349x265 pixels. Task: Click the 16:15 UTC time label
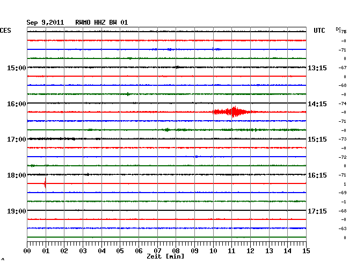[x=317, y=175]
